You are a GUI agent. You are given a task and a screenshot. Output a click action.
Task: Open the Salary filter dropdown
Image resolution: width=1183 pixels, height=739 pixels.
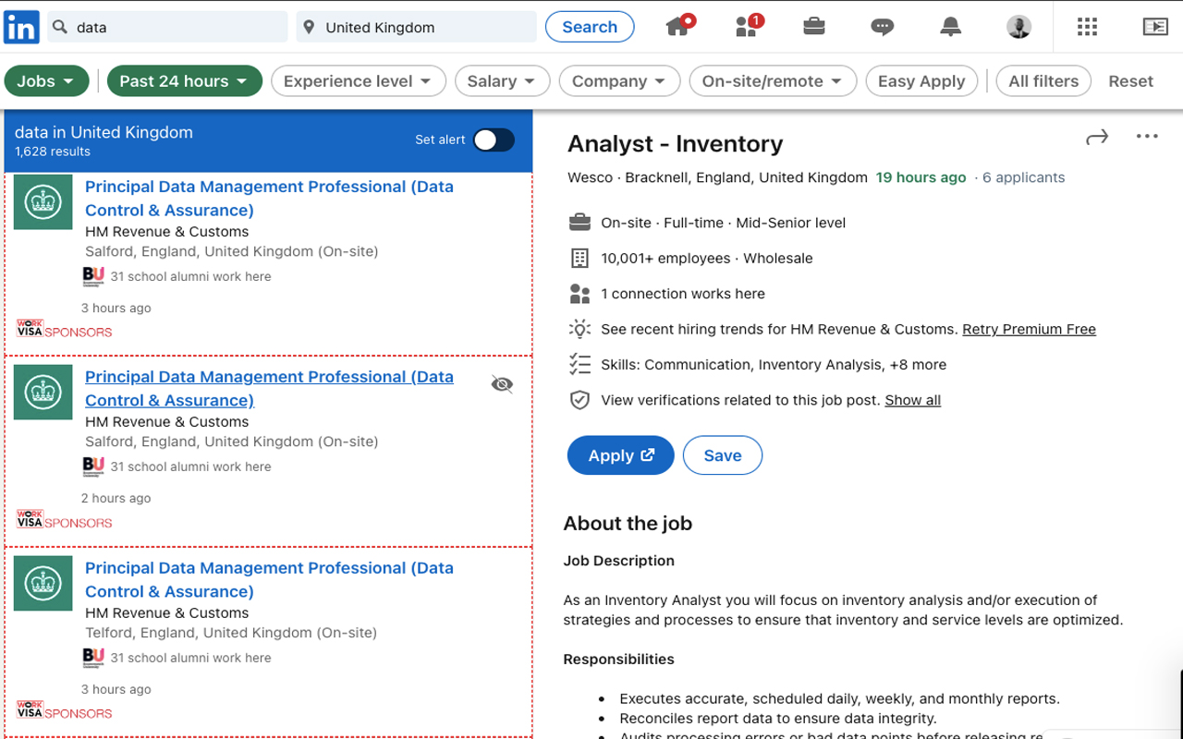pos(502,81)
